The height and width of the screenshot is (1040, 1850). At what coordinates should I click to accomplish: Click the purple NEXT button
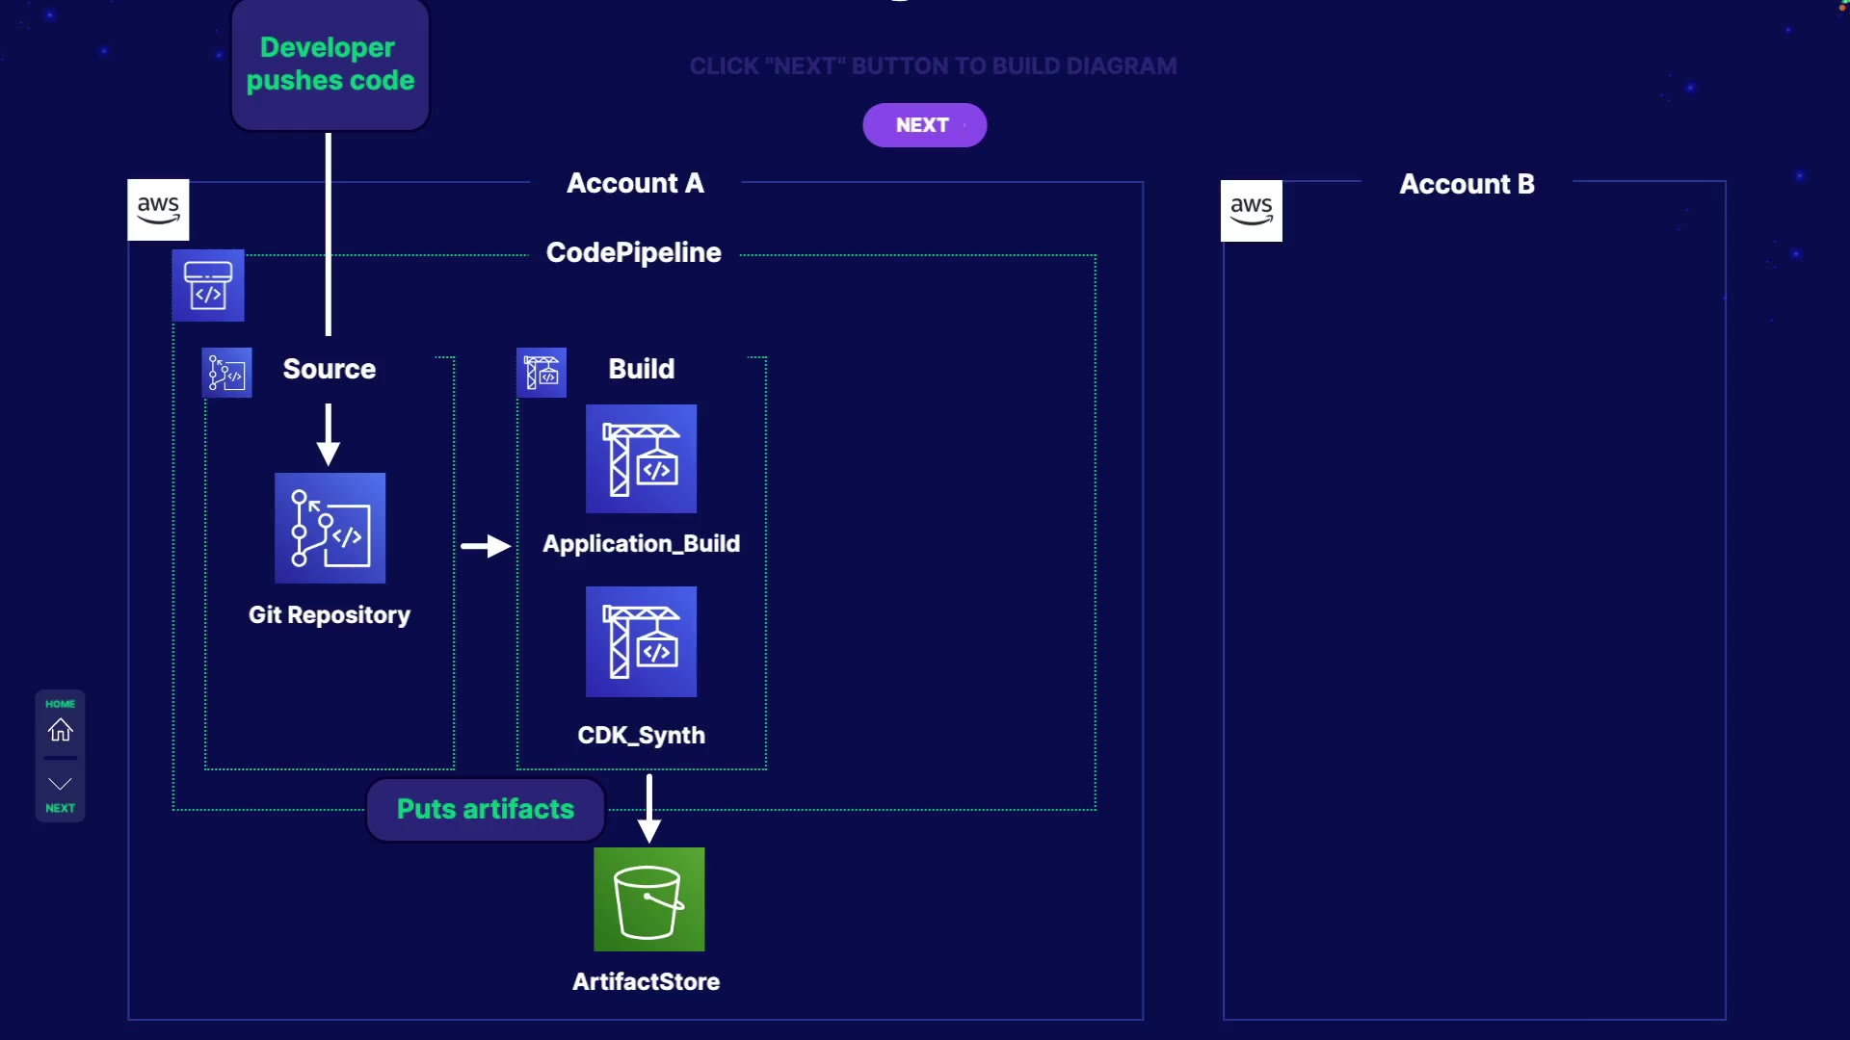tap(924, 125)
